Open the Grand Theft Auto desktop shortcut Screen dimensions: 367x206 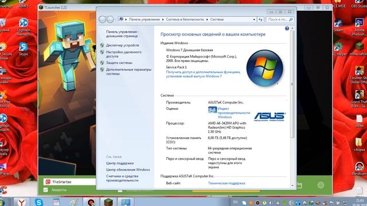(x=359, y=99)
